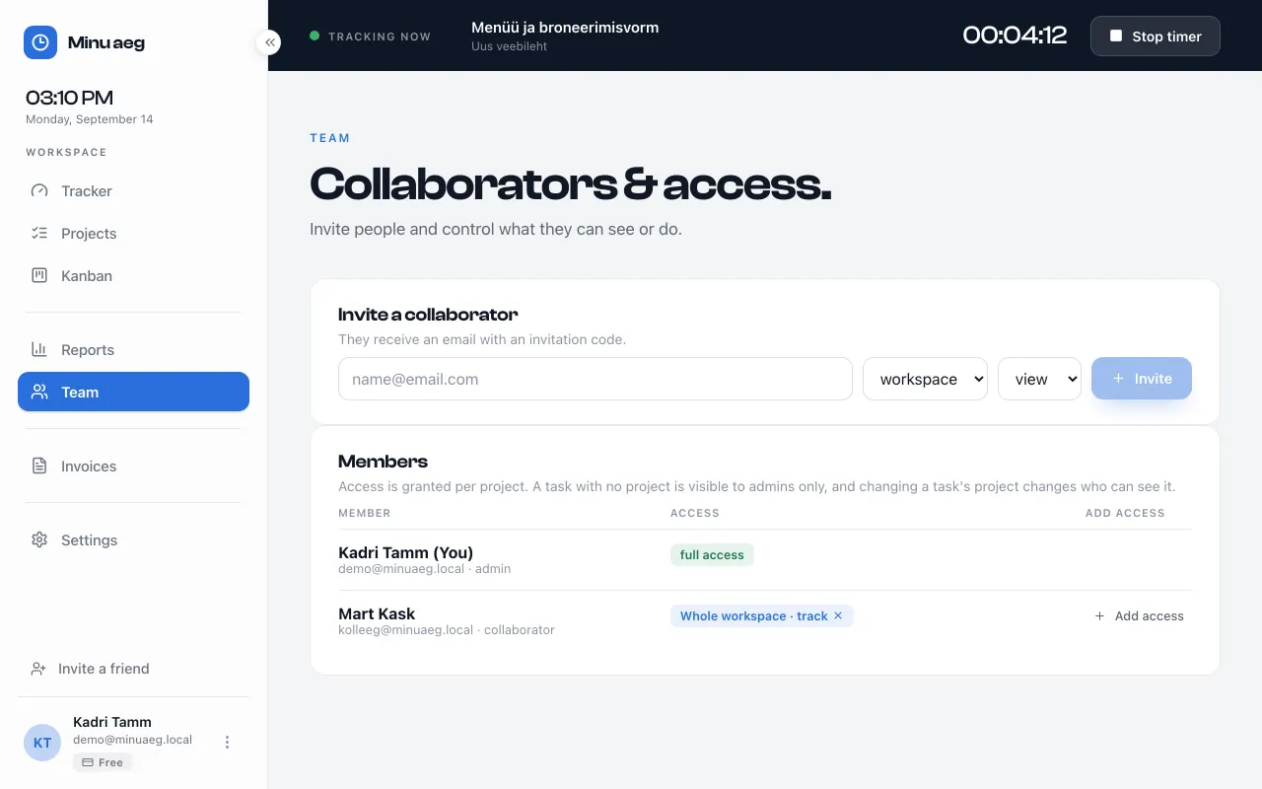Open the view permission dropdown
1262x789 pixels.
pos(1039,379)
